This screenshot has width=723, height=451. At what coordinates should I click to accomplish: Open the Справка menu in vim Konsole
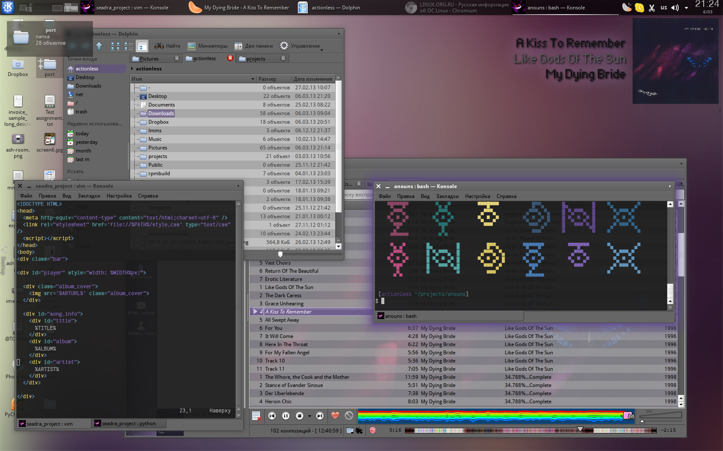coord(148,196)
